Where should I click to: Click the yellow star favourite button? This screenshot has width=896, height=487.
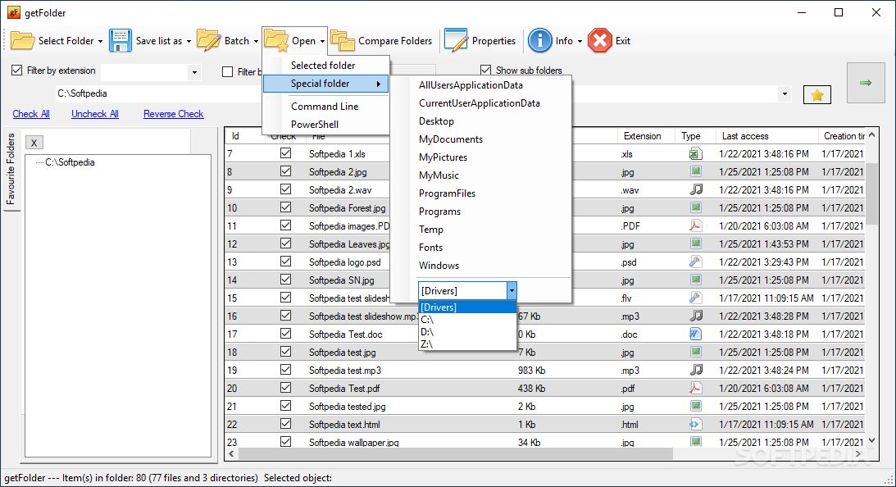tap(817, 95)
